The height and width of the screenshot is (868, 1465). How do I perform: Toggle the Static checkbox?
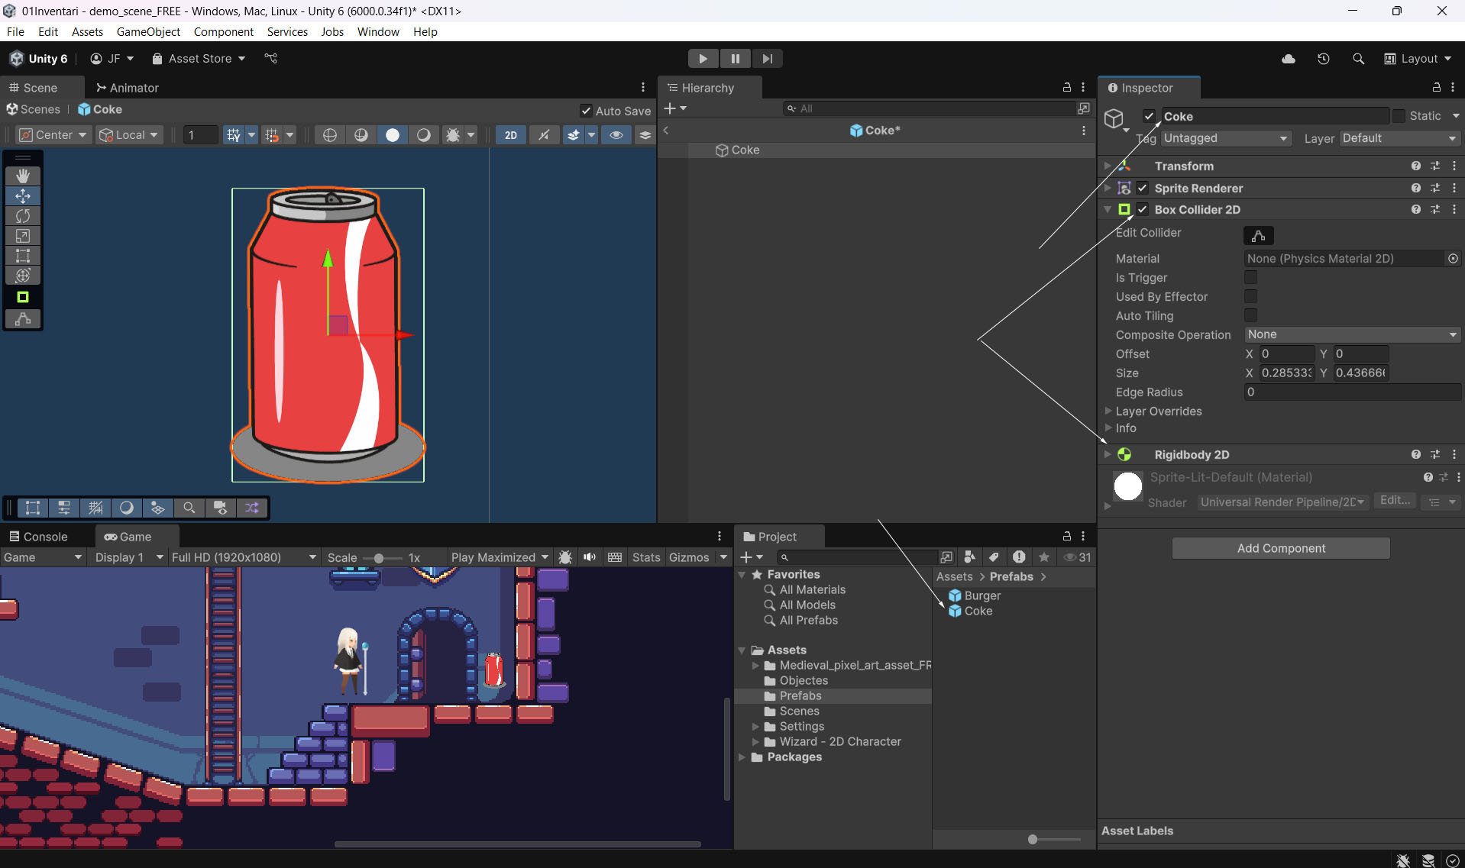click(1399, 116)
